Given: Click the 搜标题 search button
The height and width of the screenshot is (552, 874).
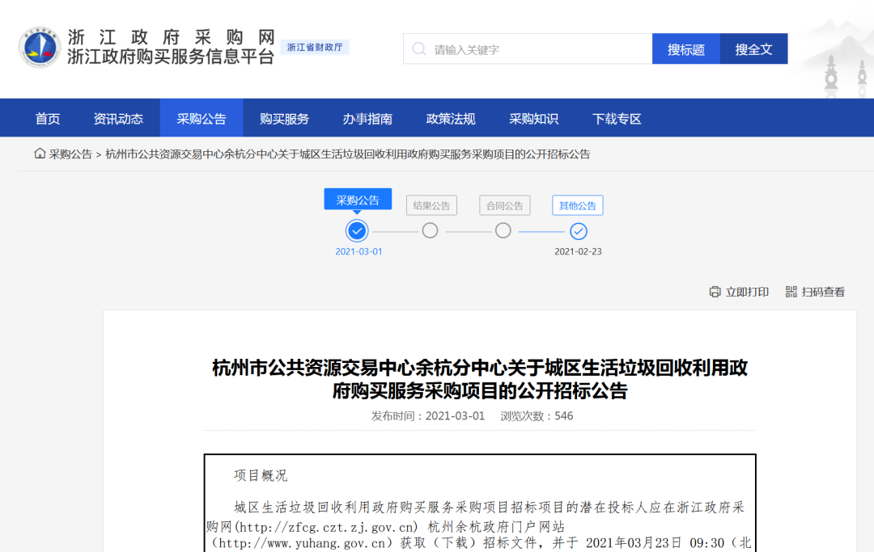Looking at the screenshot, I should click(686, 49).
